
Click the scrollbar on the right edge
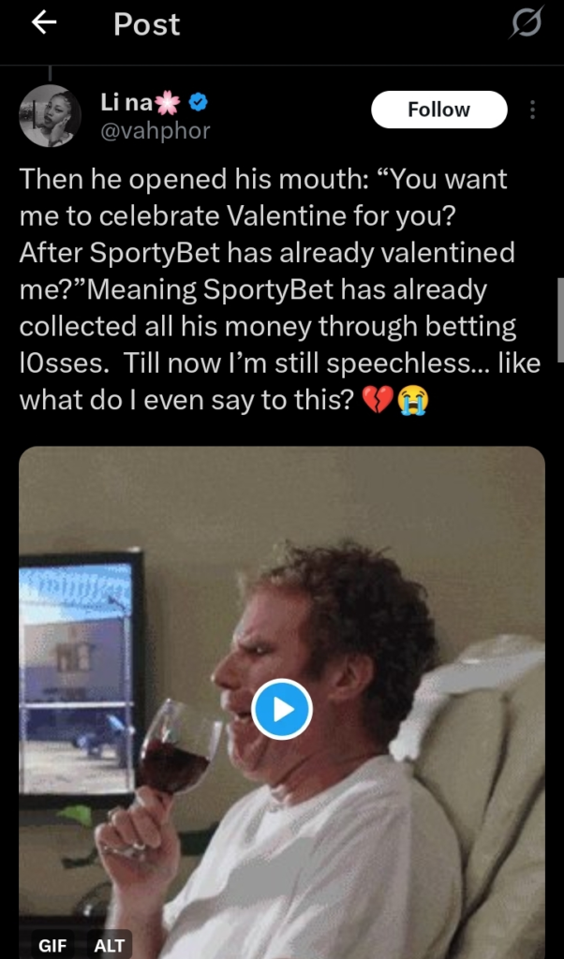559,318
